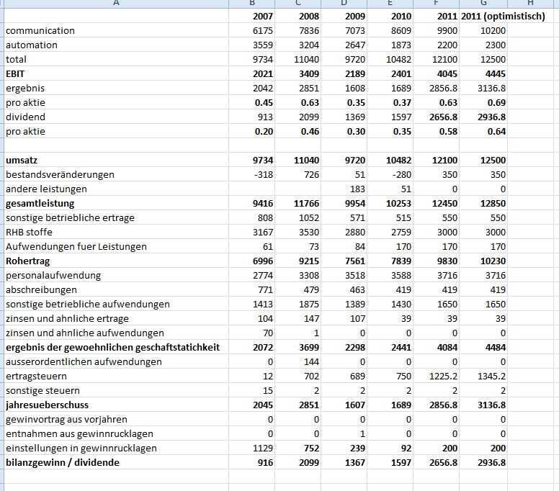Viewport: 559px width, 491px height.
Task: Click the -318 cell for 2007
Action: click(x=260, y=174)
